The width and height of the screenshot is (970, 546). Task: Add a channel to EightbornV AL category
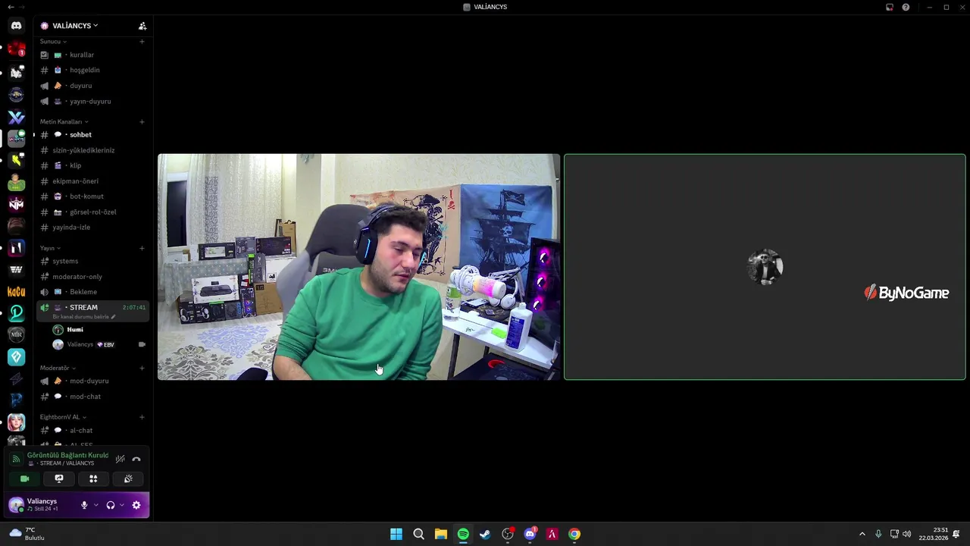[142, 417]
